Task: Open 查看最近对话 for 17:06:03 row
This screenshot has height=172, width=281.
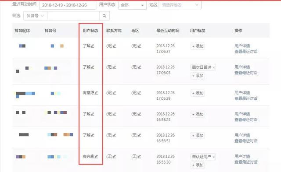Action: point(246,73)
